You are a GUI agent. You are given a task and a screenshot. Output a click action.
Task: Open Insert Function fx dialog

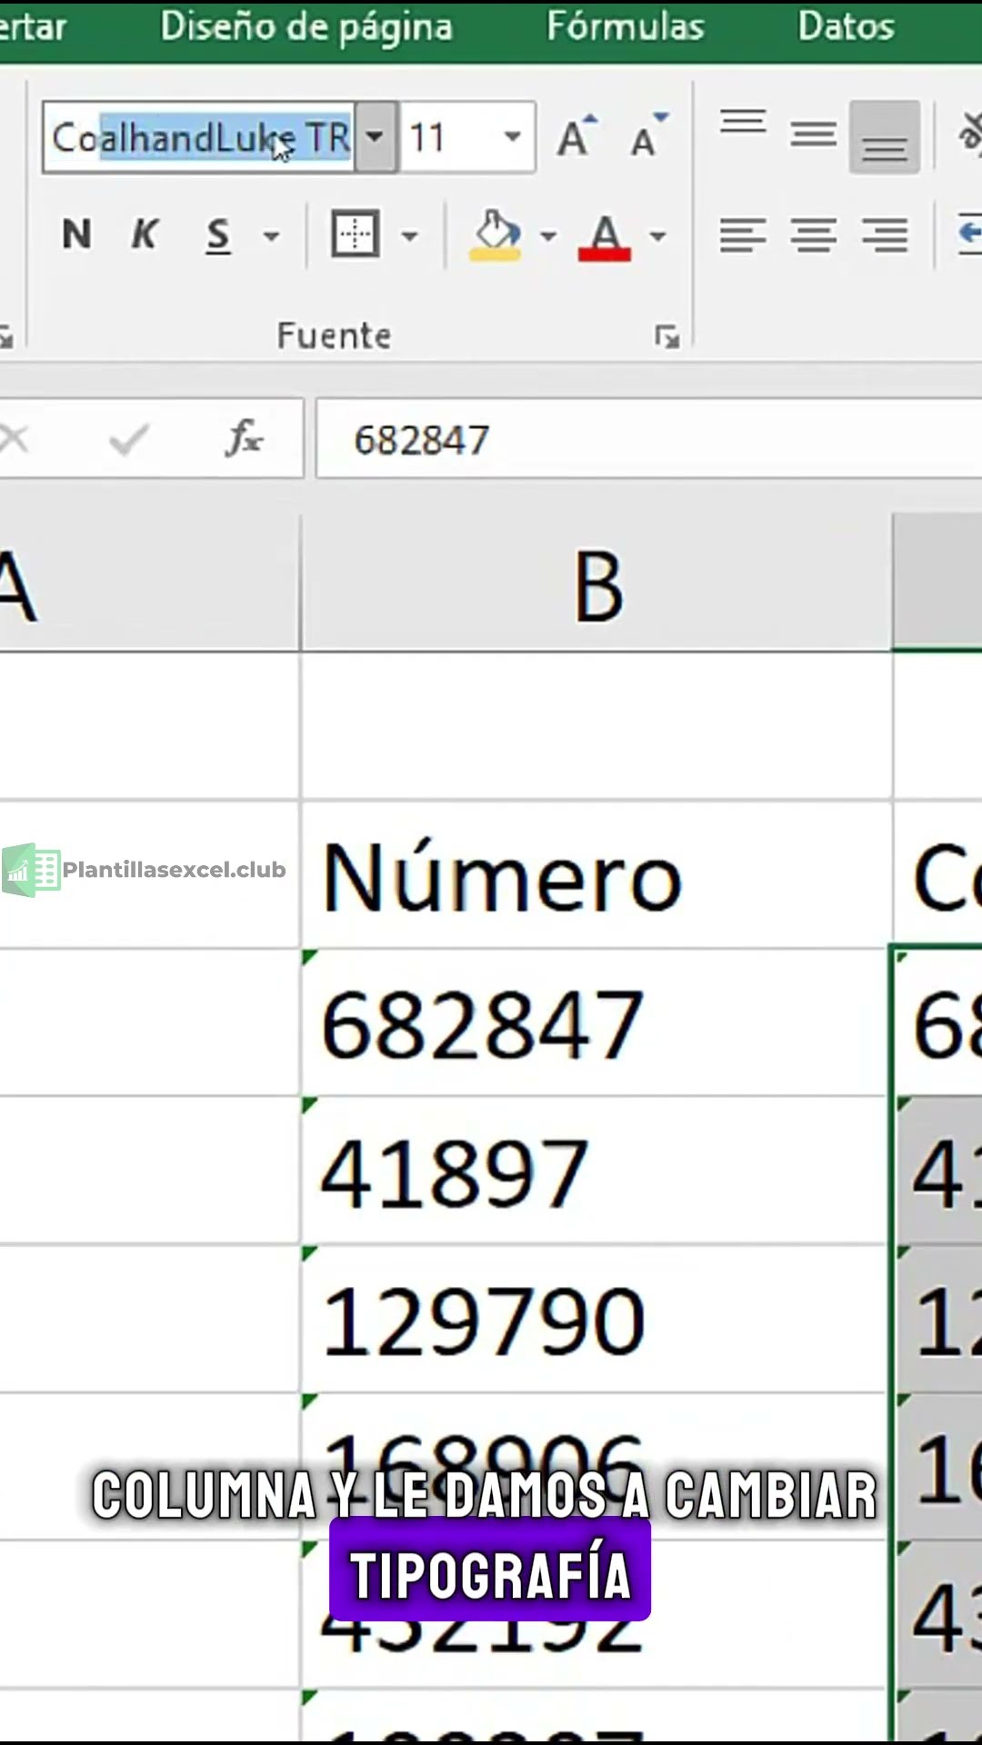click(244, 439)
